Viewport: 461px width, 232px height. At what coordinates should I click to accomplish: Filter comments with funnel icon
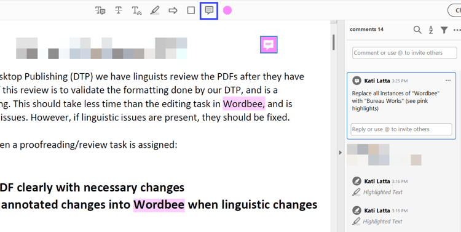(444, 30)
